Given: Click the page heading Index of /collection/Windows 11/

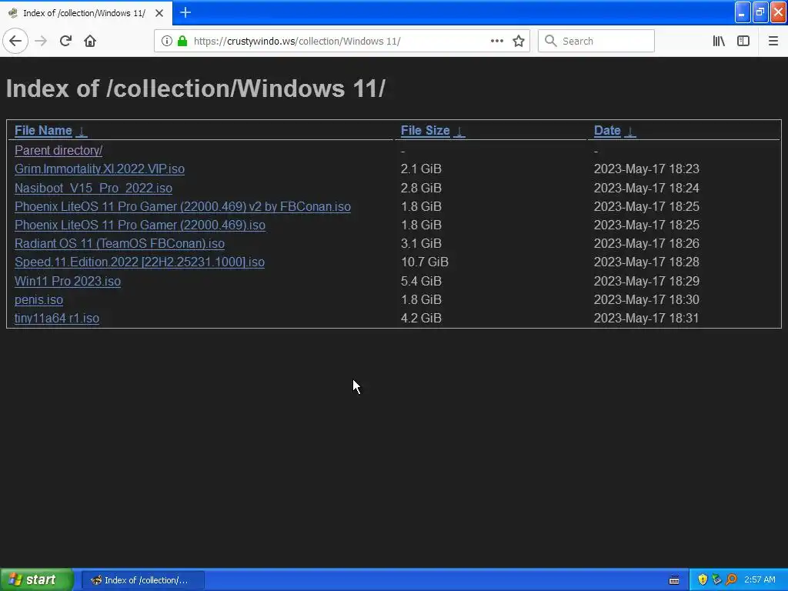Looking at the screenshot, I should click(195, 88).
